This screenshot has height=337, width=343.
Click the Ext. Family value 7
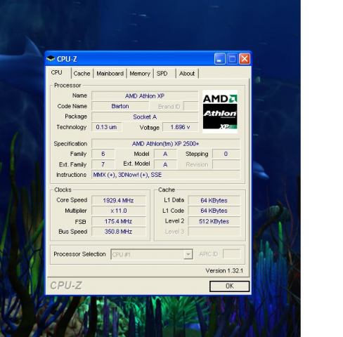tap(103, 164)
